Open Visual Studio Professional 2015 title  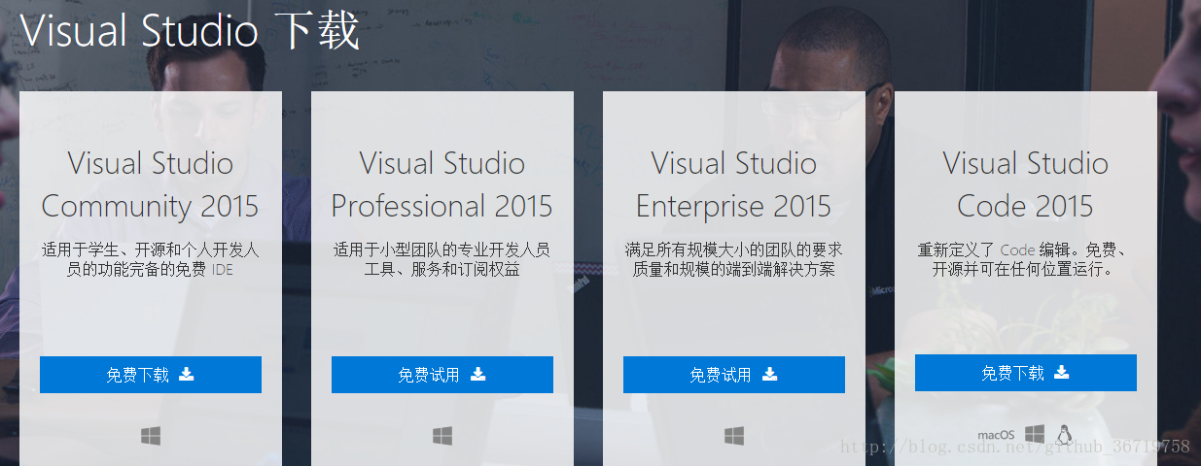pos(442,184)
